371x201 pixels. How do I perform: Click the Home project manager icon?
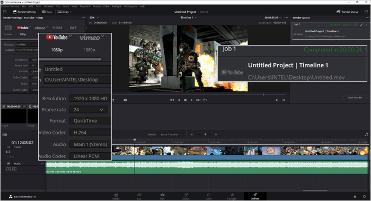pos(355,197)
